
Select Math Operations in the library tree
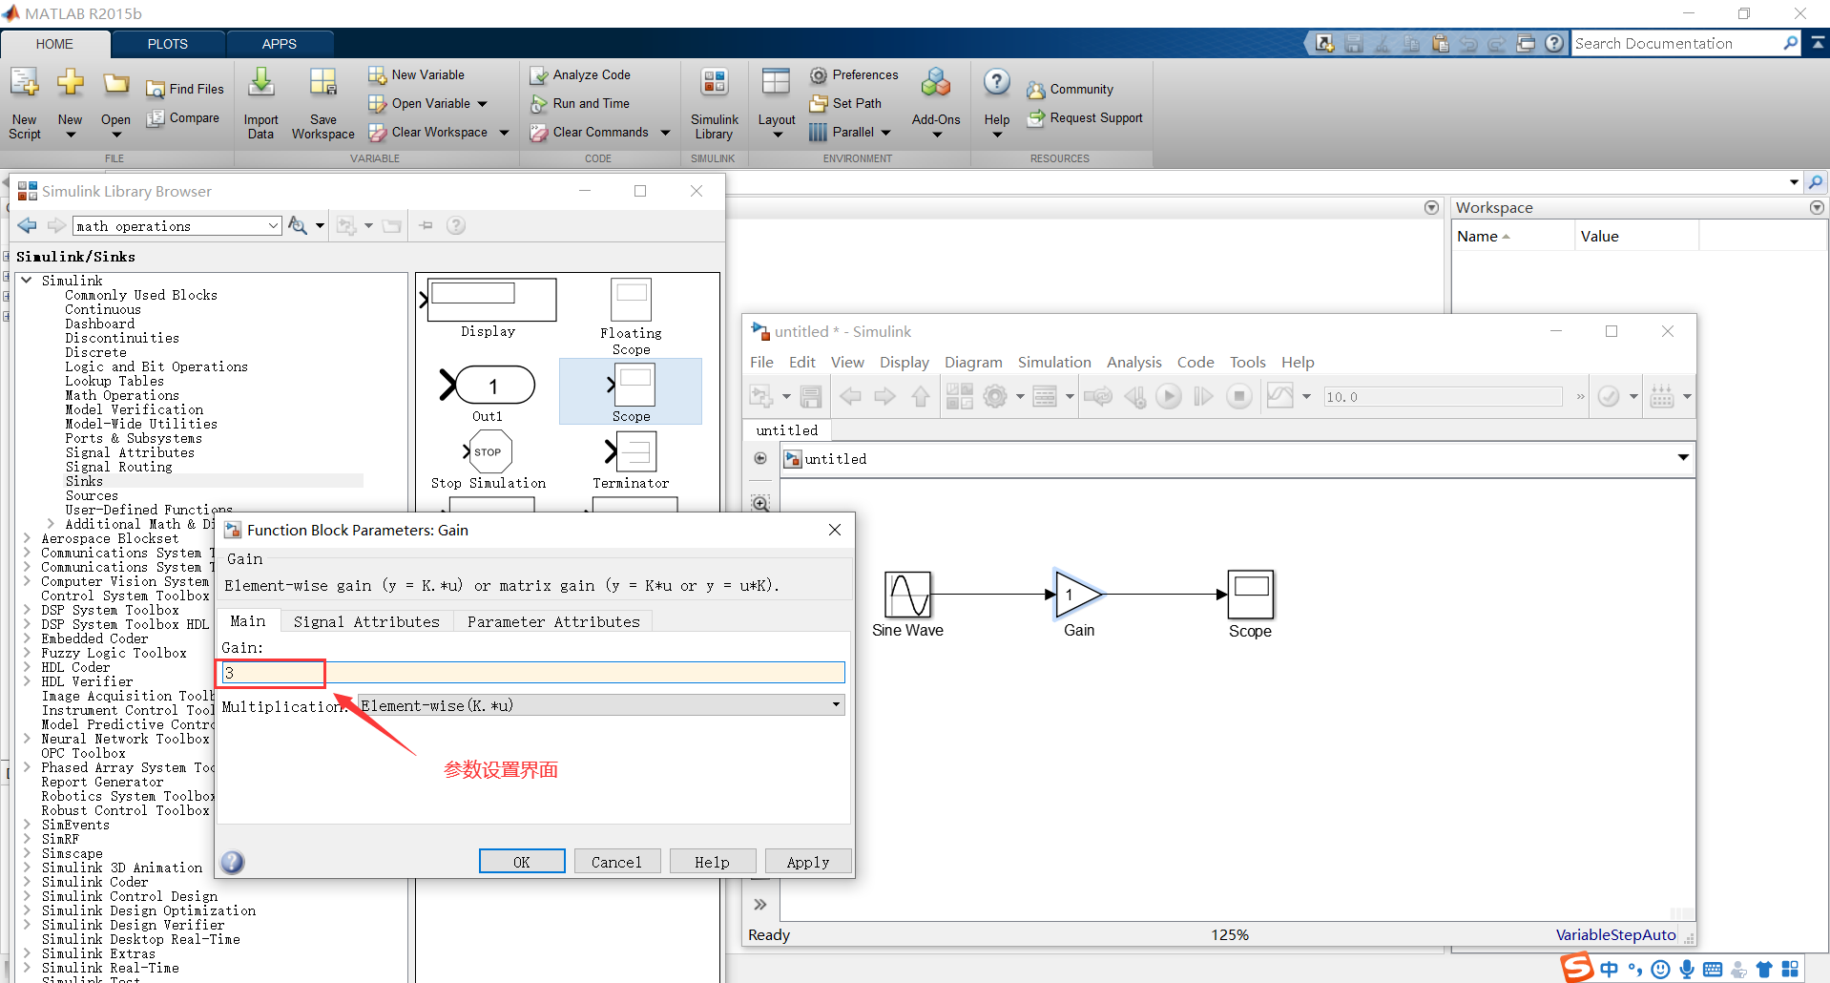[122, 395]
